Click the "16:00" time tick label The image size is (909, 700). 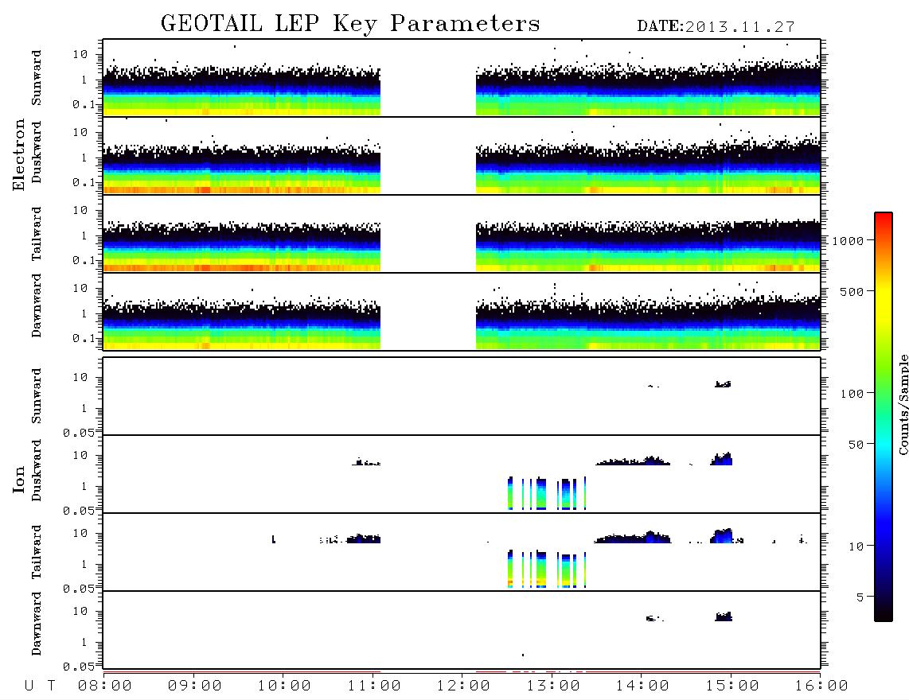(821, 686)
